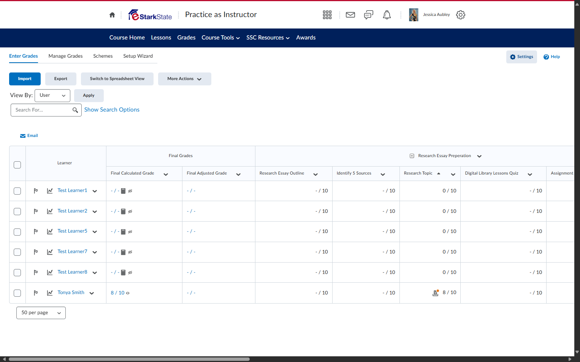Click StarkState logo
Screen dimensions: 580x362
coord(150,15)
